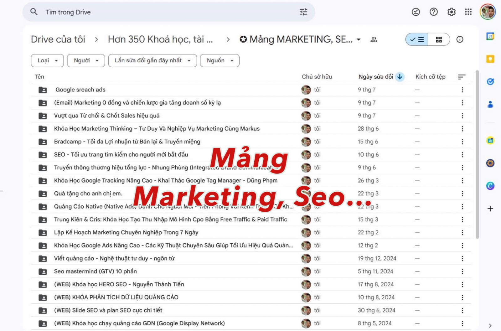This screenshot has height=331, width=501.
Task: Open Lần sửa đổi gần đây nhất dropdown
Action: [152, 60]
